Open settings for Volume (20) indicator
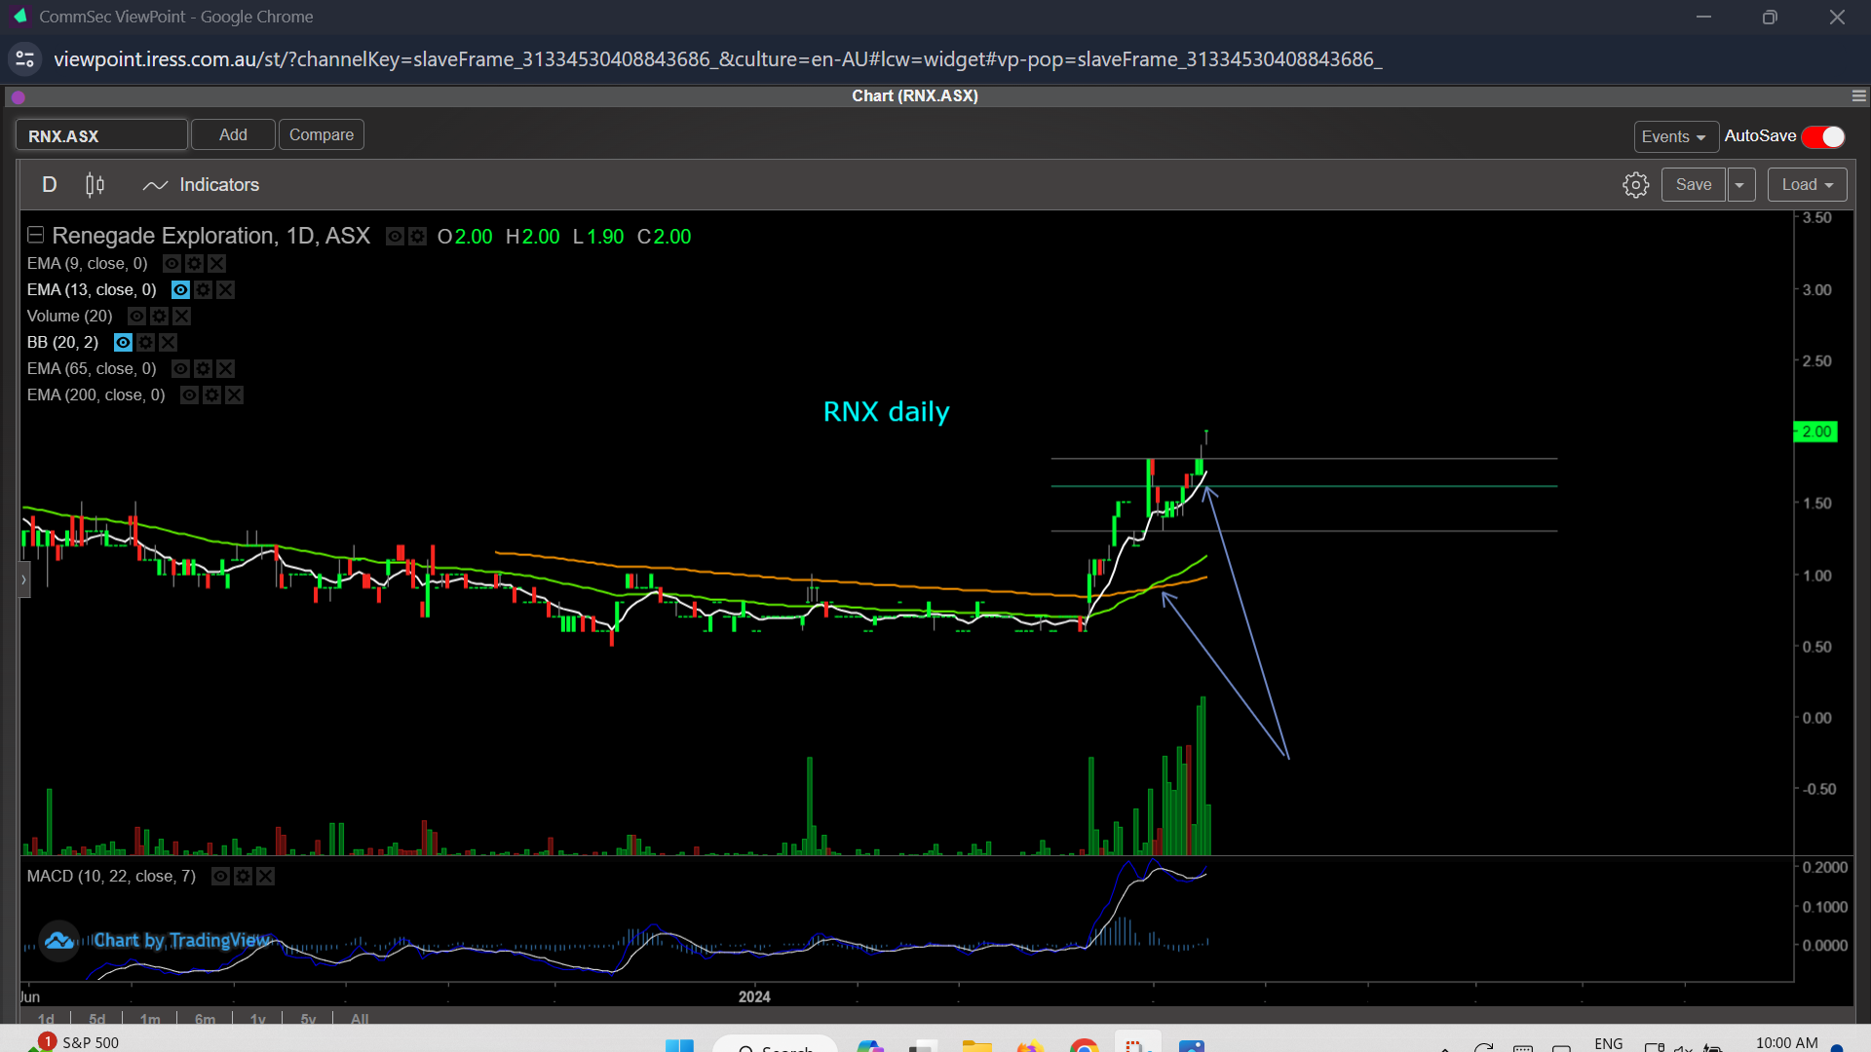Viewport: 1871px width, 1052px height. click(159, 317)
